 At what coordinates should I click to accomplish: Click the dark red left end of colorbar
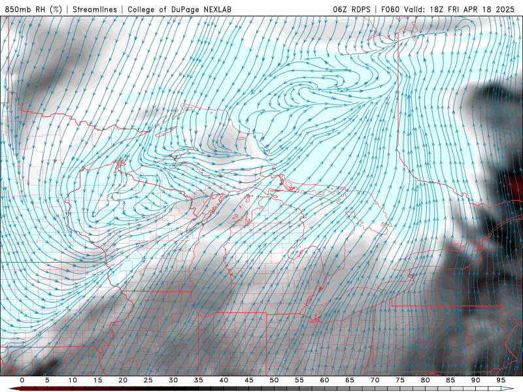pos(17,389)
